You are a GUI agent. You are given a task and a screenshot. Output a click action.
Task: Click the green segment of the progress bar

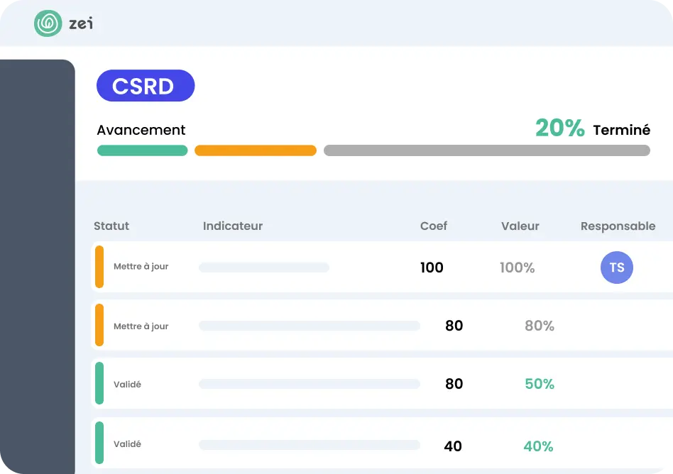coord(142,150)
